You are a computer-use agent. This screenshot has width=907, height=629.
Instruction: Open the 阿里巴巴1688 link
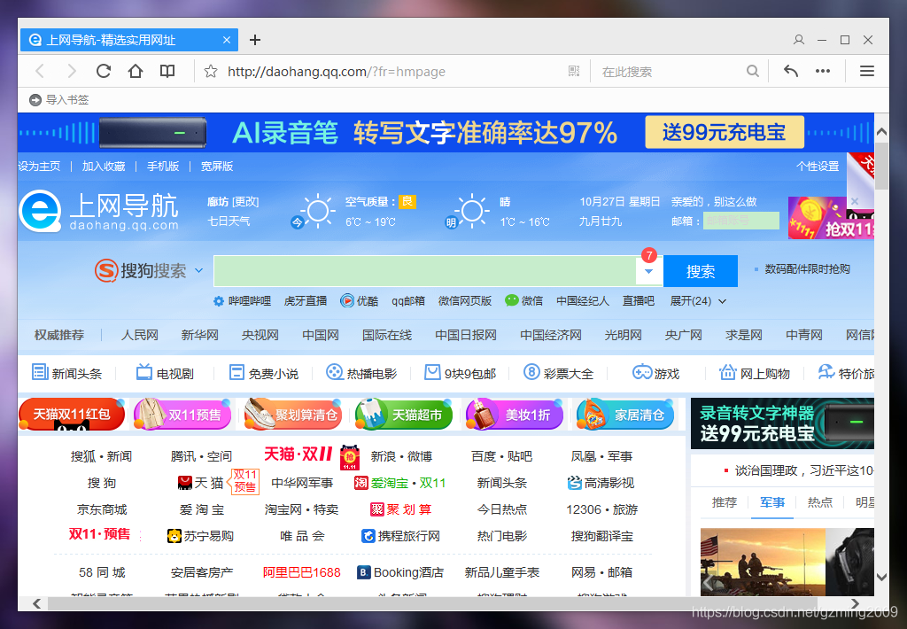pyautogui.click(x=301, y=572)
